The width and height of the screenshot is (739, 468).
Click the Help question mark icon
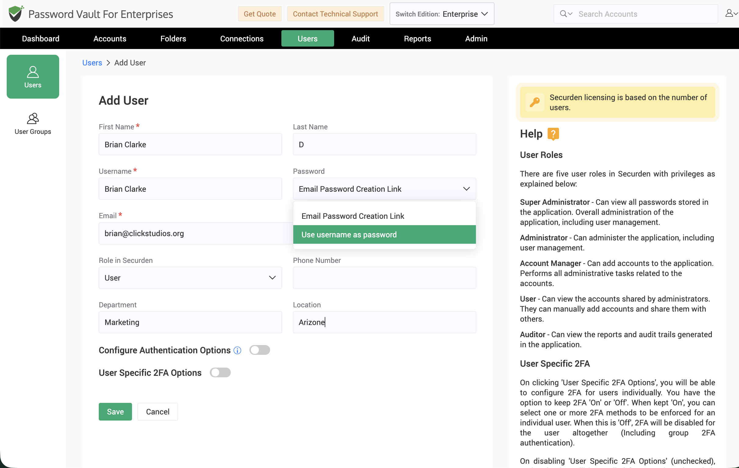point(553,134)
